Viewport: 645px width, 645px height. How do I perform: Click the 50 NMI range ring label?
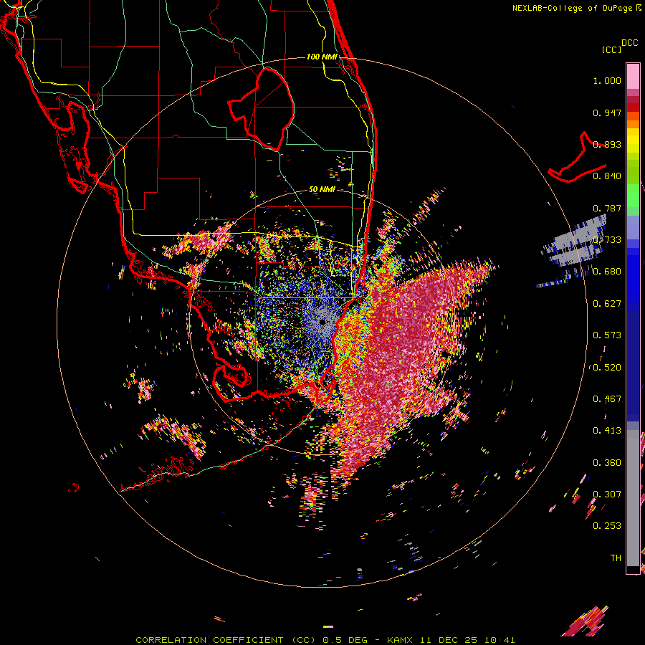322,190
